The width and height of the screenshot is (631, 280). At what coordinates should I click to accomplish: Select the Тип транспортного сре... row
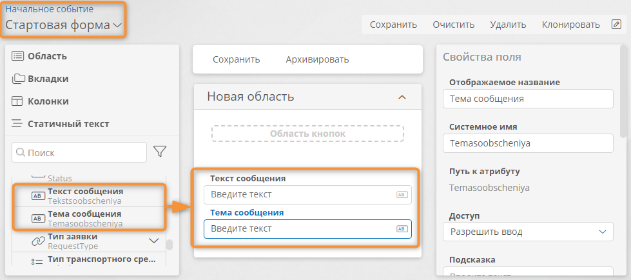coord(90,259)
